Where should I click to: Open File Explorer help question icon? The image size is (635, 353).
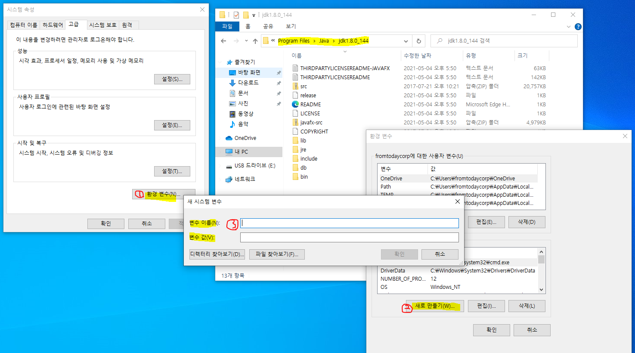click(x=578, y=27)
